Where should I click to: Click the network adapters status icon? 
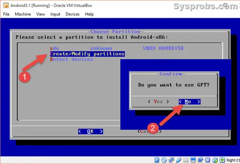171,160
